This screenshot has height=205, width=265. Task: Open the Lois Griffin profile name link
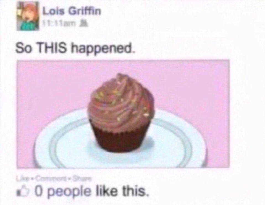click(72, 12)
